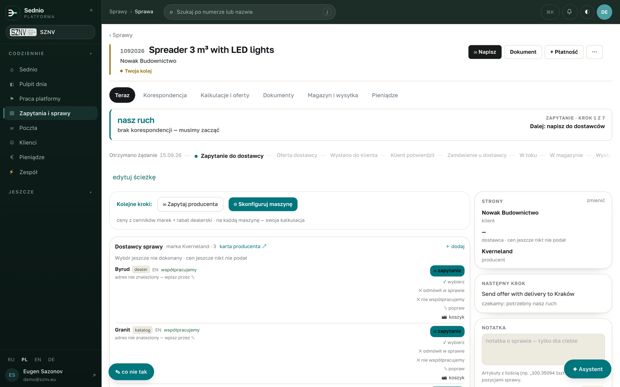Select the Teraz tab
The height and width of the screenshot is (387, 620).
[122, 95]
